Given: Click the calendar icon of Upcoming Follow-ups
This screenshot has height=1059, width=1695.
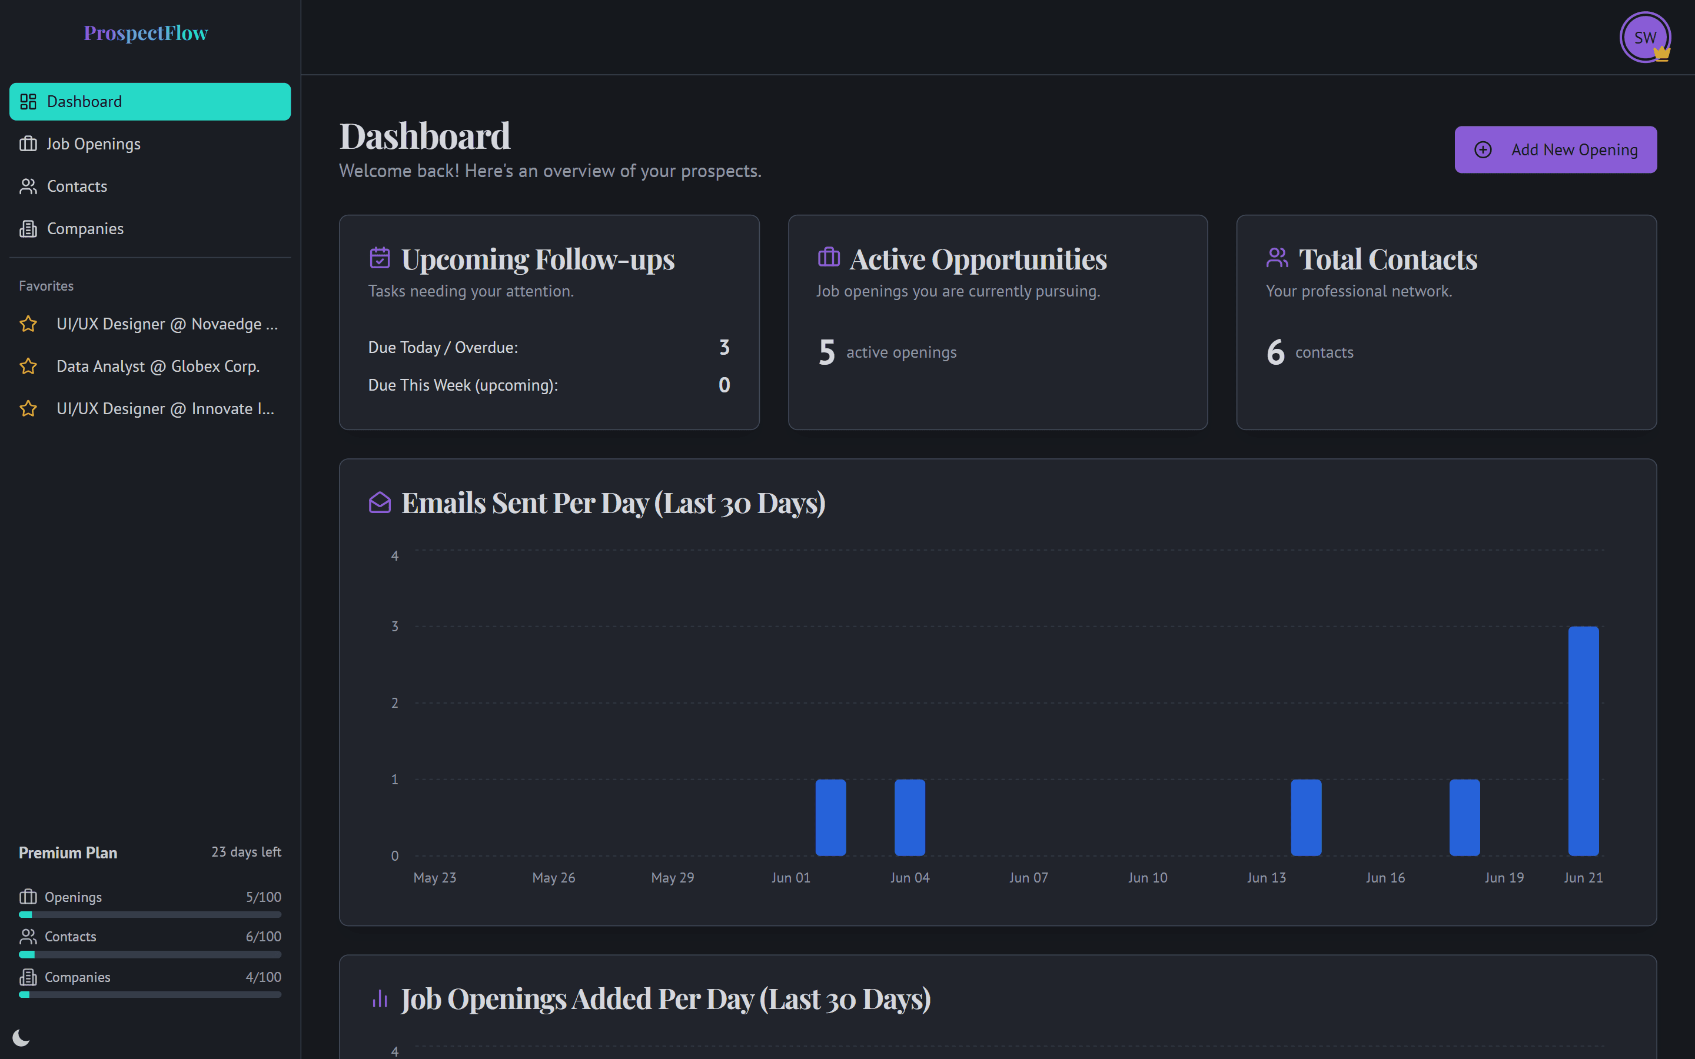Looking at the screenshot, I should coord(380,258).
